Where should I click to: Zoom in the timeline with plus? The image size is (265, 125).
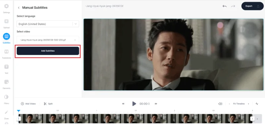(x=248, y=104)
